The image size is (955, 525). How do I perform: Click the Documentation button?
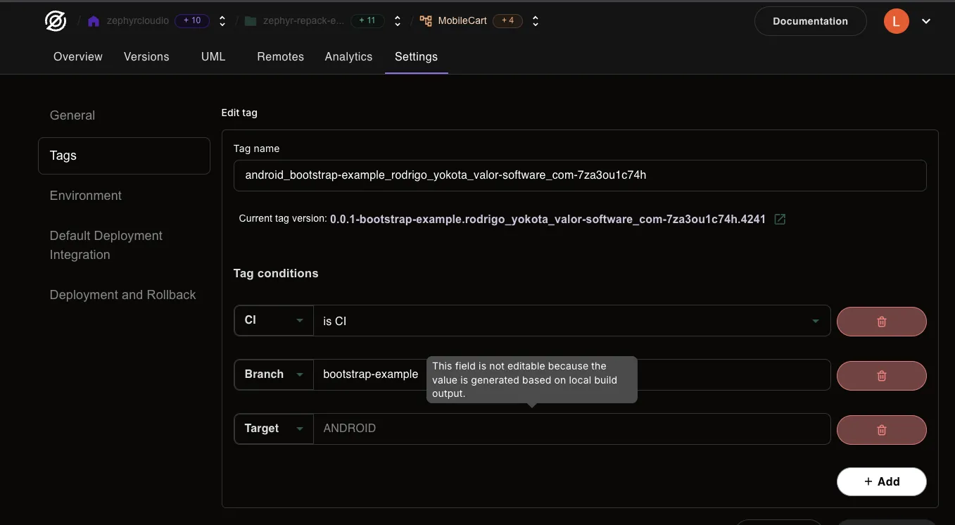pos(810,21)
